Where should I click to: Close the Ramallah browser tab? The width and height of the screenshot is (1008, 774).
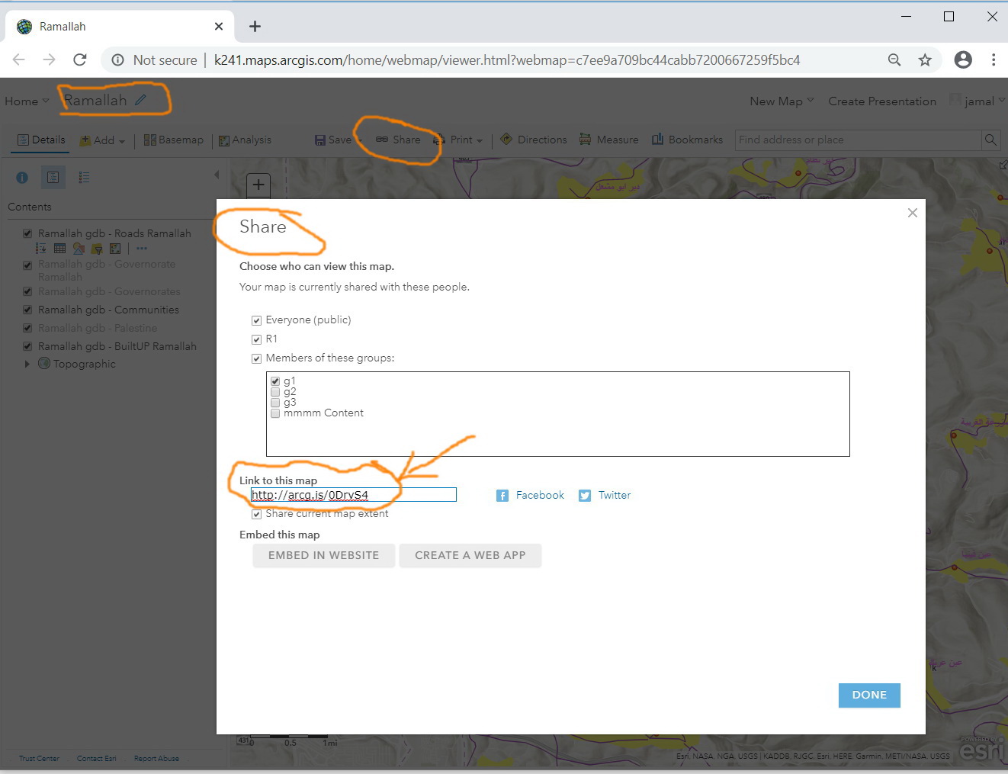(x=219, y=26)
